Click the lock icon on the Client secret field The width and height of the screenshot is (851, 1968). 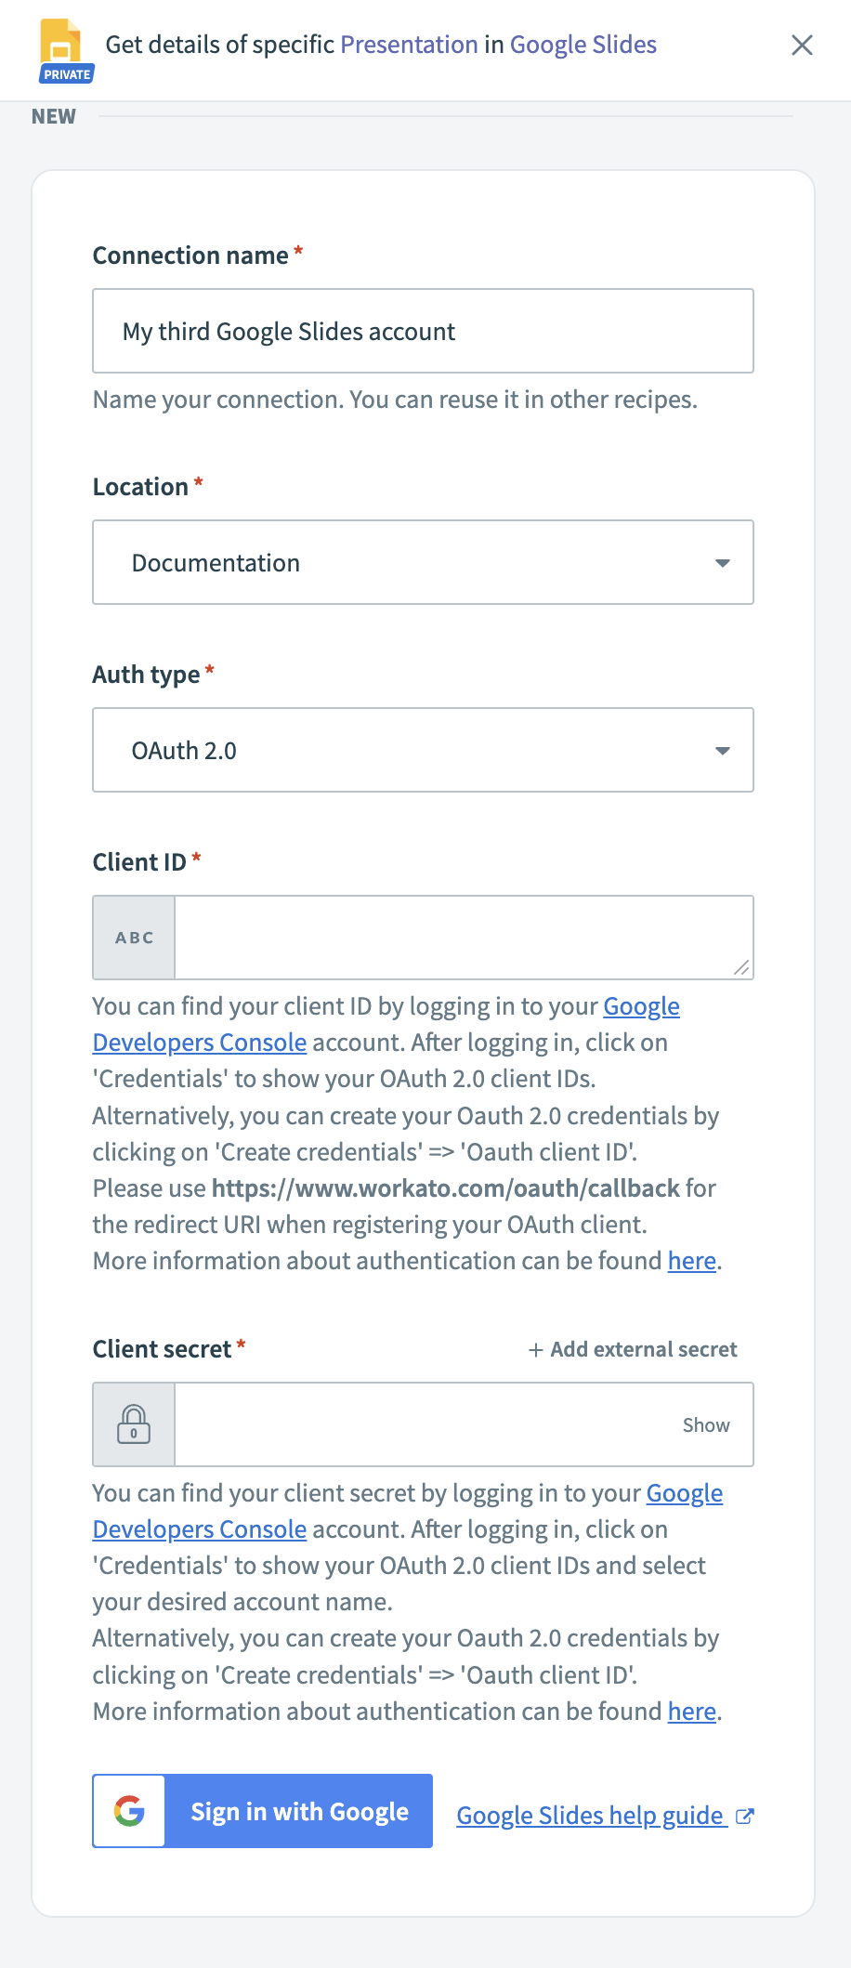click(x=133, y=1424)
